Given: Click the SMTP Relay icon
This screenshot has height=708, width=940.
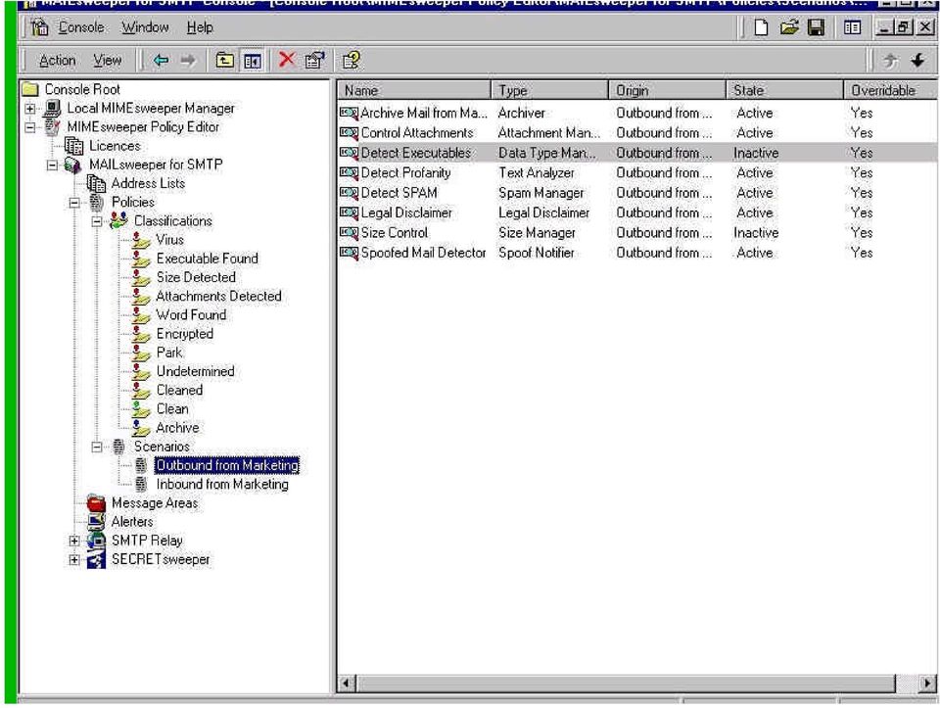Looking at the screenshot, I should click(96, 541).
